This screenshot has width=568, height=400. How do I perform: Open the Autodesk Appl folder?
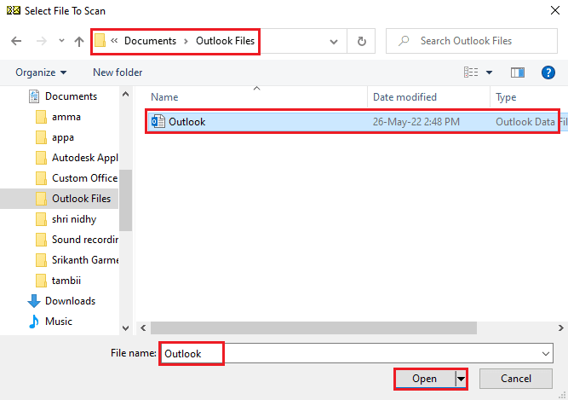[x=85, y=158]
